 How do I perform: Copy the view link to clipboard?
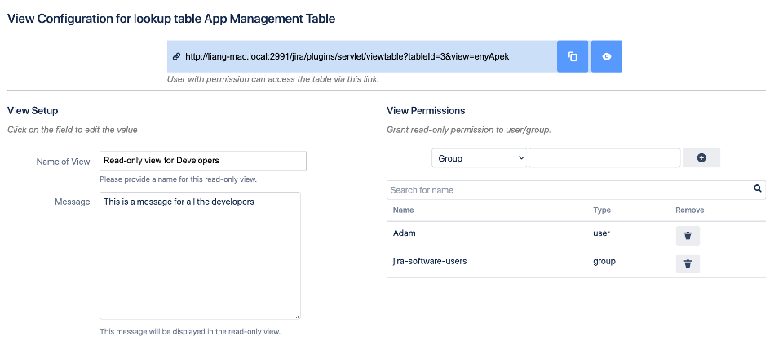pos(573,56)
